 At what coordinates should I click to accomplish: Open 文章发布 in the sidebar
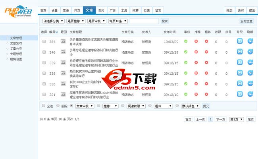(16, 43)
